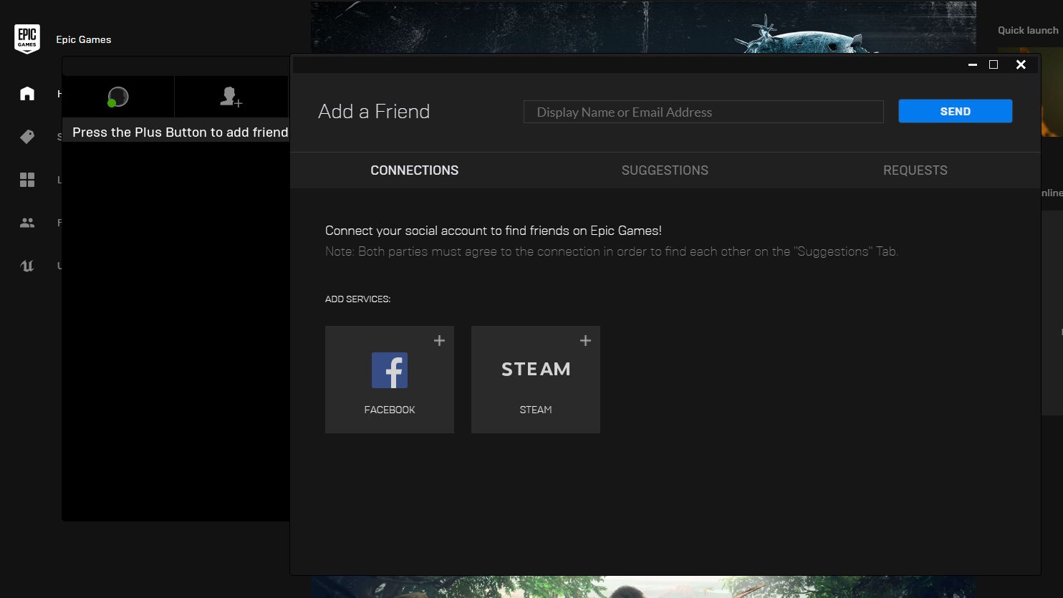The image size is (1063, 598).
Task: Click the Facebook logo icon
Action: click(x=390, y=370)
